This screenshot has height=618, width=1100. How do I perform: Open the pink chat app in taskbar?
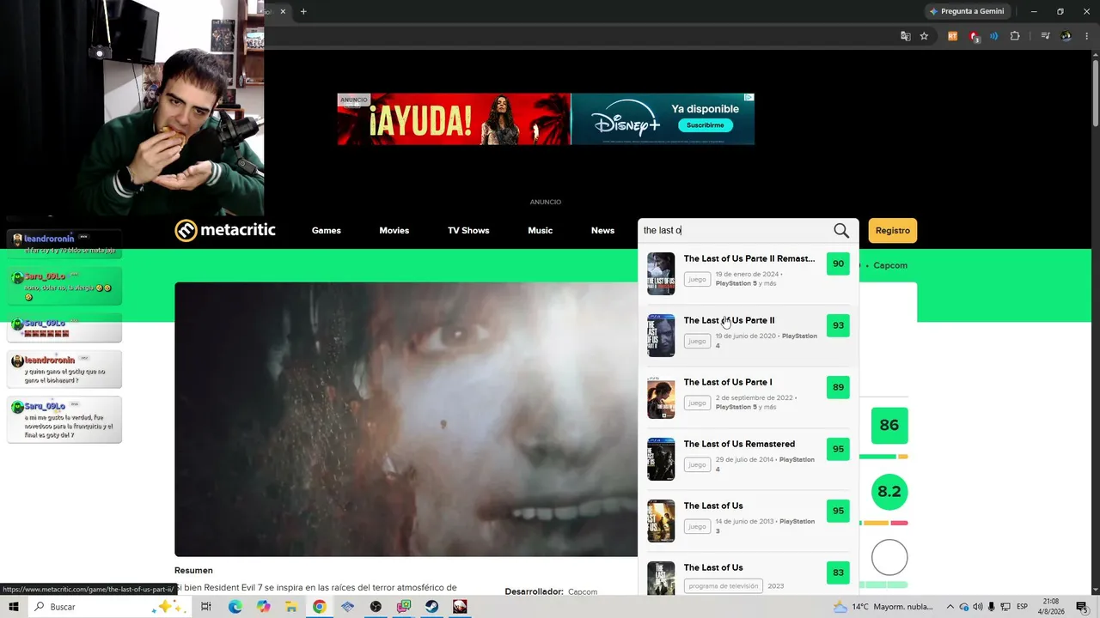[x=404, y=607]
